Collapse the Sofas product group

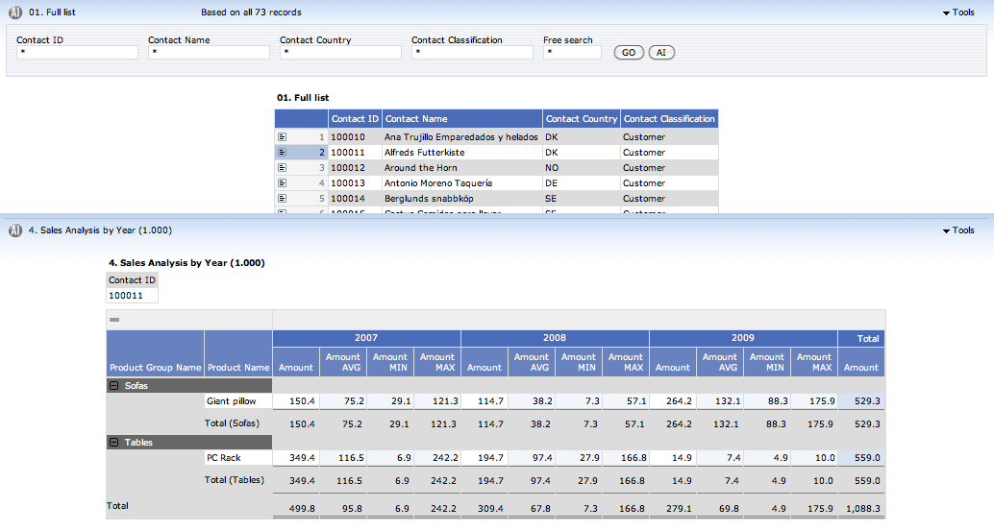pos(114,385)
